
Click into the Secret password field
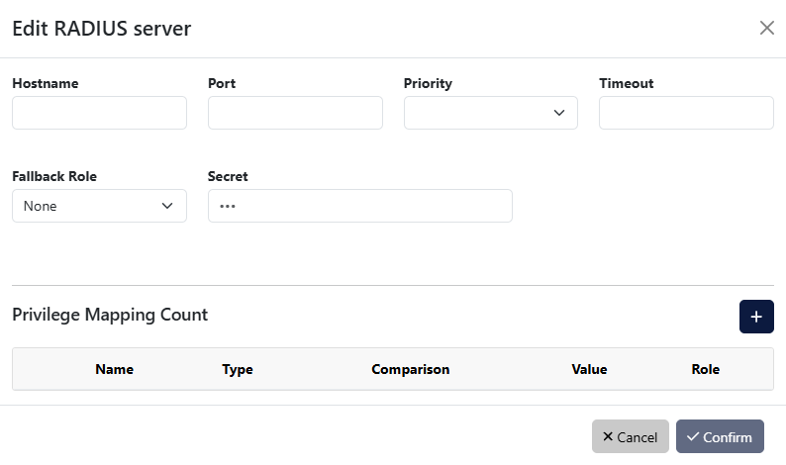(359, 206)
